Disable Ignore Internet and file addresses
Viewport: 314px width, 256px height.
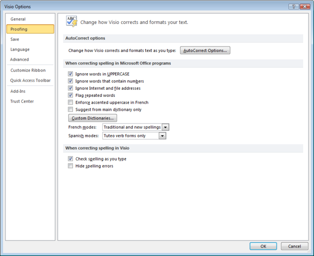point(70,88)
